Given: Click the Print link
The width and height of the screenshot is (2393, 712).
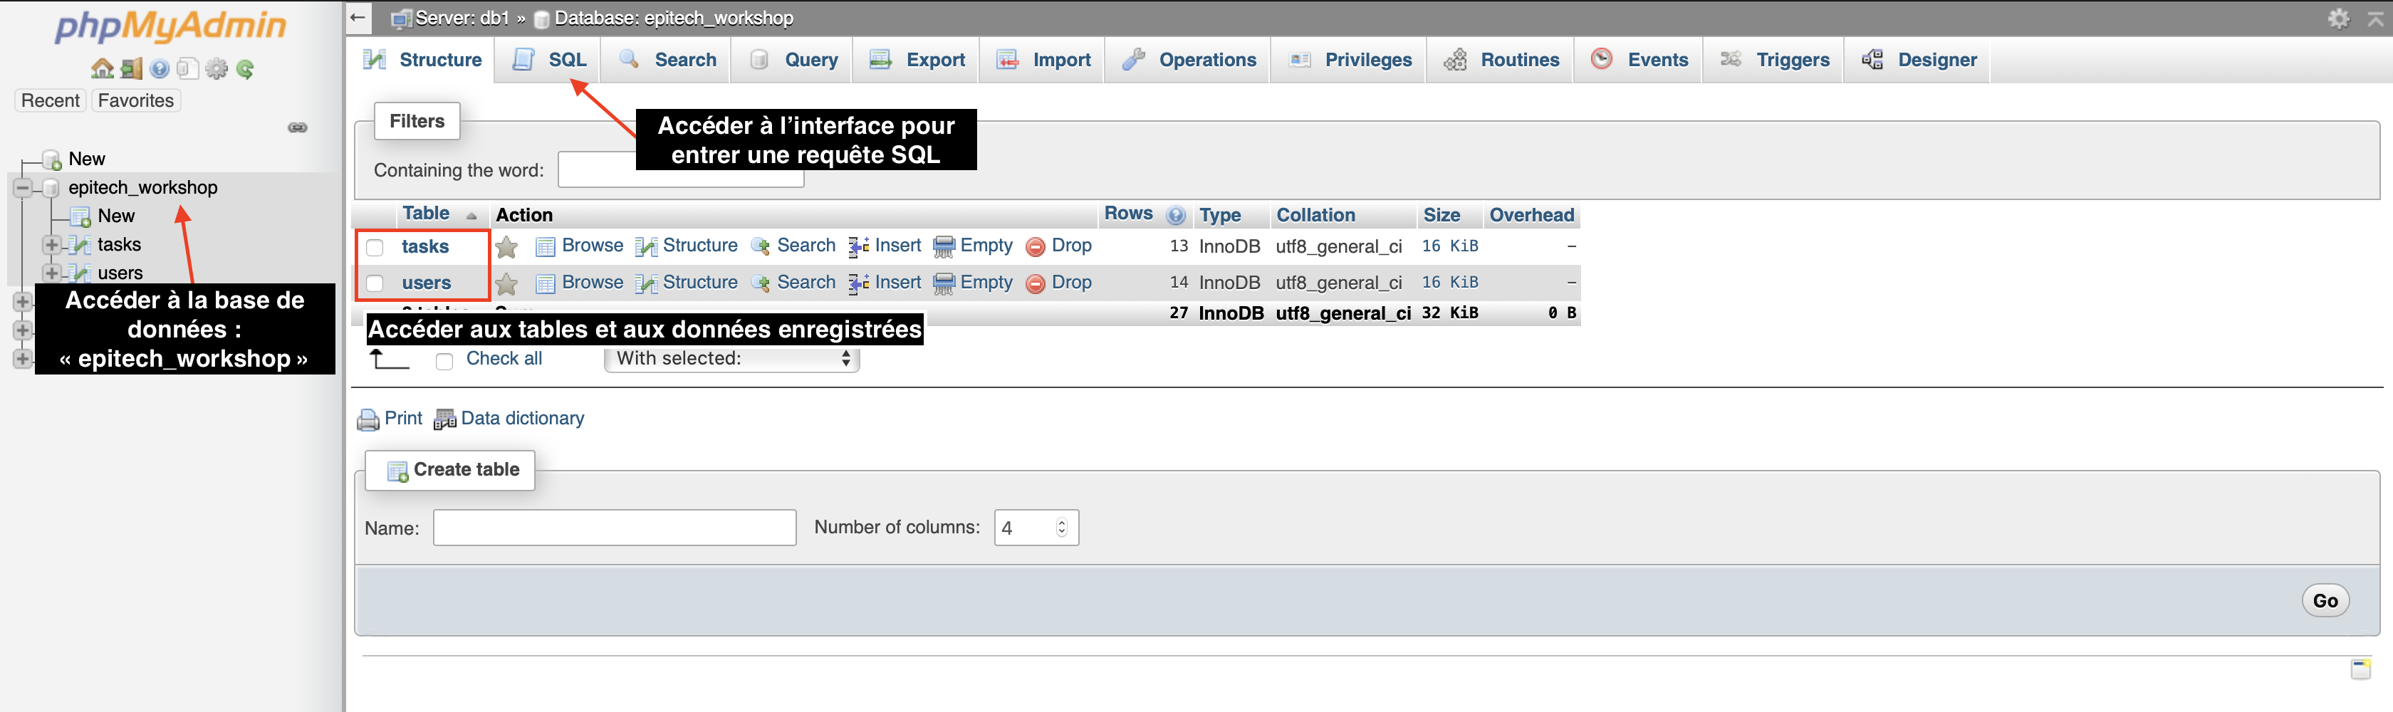Looking at the screenshot, I should click(403, 418).
